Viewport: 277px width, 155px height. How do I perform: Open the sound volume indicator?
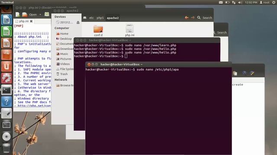click(240, 3)
